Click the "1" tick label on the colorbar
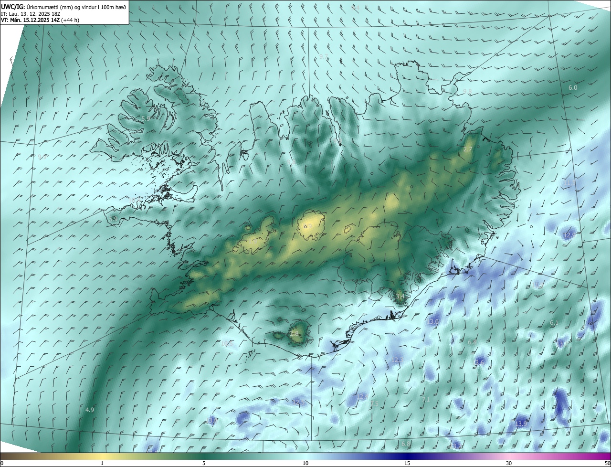Viewport: 611px width, 467px height. pyautogui.click(x=102, y=463)
